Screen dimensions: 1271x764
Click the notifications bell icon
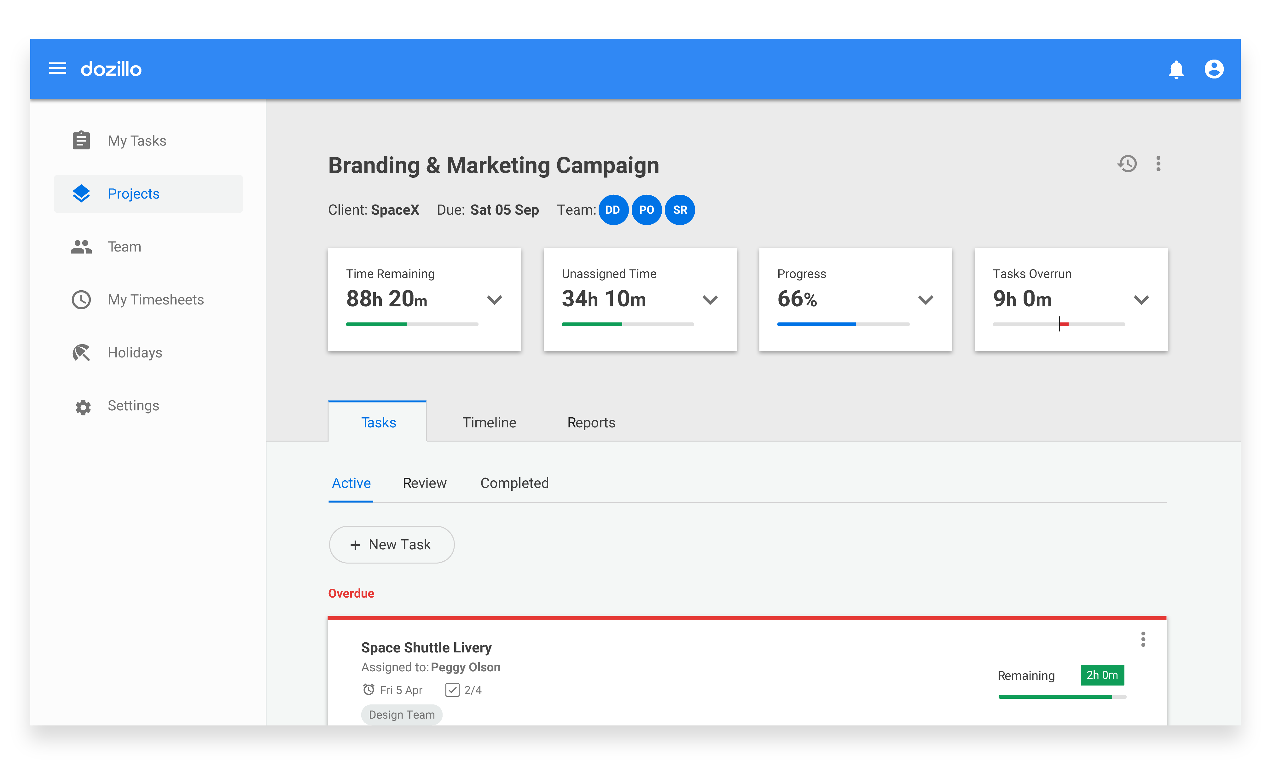point(1176,69)
